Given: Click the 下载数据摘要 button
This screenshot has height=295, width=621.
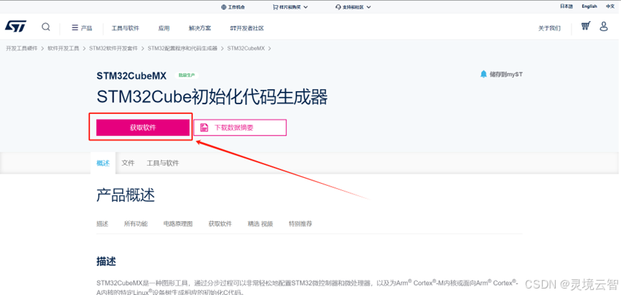Looking at the screenshot, I should [x=240, y=128].
